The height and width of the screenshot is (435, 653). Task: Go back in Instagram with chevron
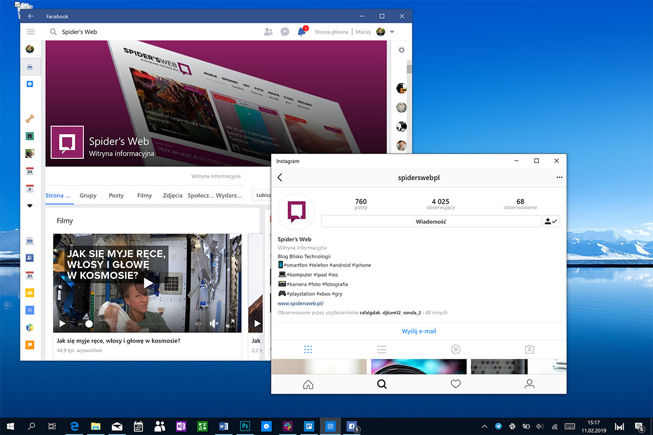tap(280, 177)
